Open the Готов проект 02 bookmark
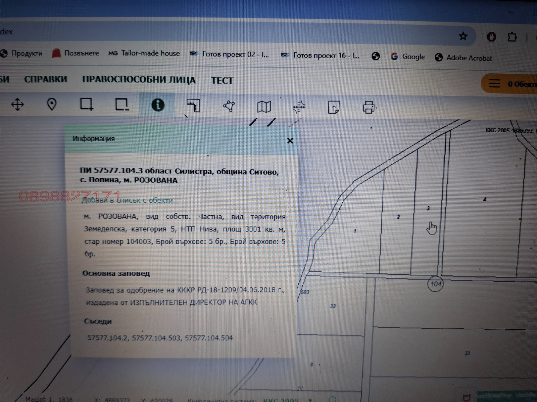 [x=230, y=54]
